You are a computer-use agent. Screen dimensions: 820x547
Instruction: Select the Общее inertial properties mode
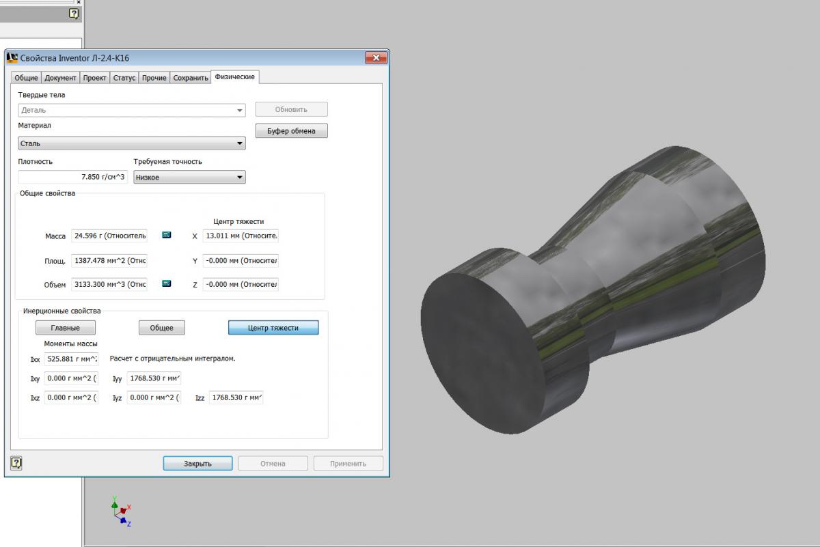(x=161, y=328)
